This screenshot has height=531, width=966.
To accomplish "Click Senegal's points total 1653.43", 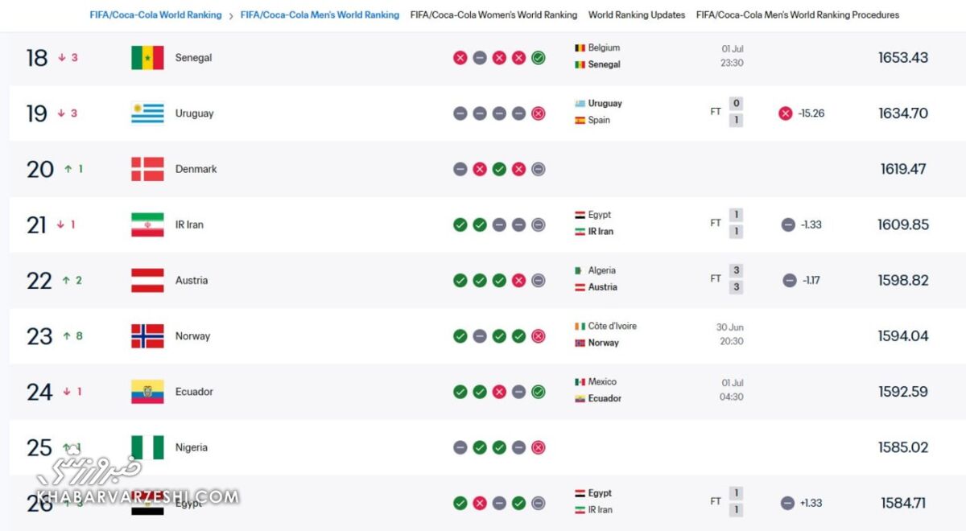I will pyautogui.click(x=903, y=58).
